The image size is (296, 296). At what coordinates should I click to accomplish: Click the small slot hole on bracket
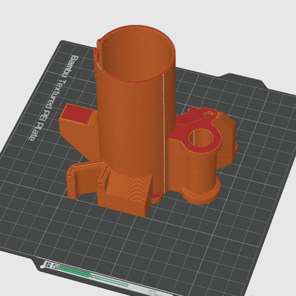click(x=208, y=114)
